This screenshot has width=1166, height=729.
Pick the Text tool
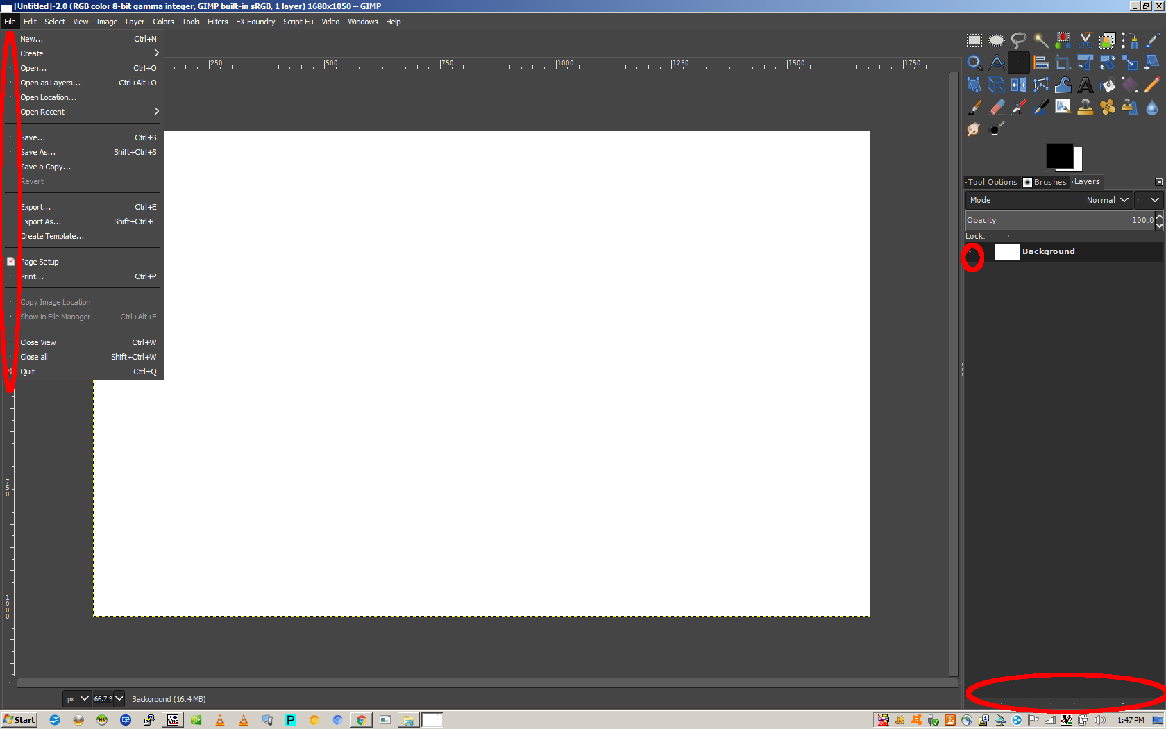click(x=1085, y=85)
